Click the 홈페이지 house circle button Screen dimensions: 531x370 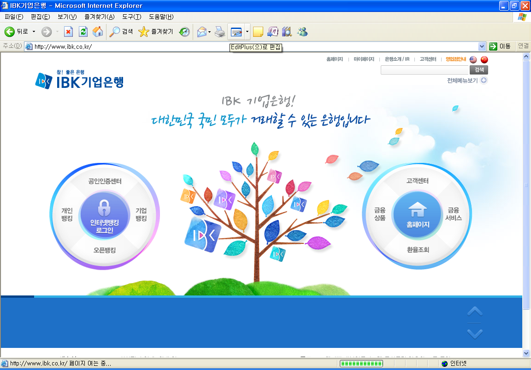tap(418, 215)
